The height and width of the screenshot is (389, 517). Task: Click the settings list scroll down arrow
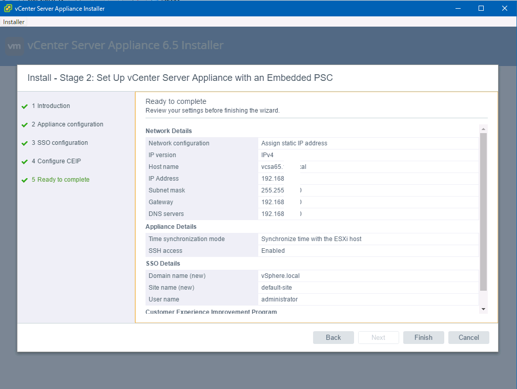click(x=483, y=309)
